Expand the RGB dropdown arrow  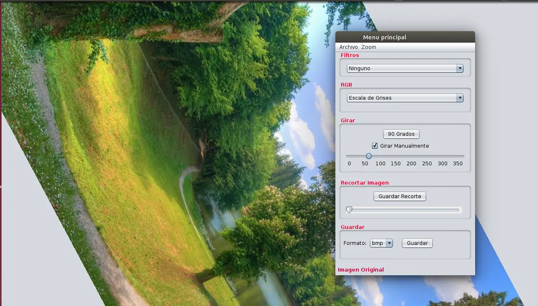tap(460, 98)
